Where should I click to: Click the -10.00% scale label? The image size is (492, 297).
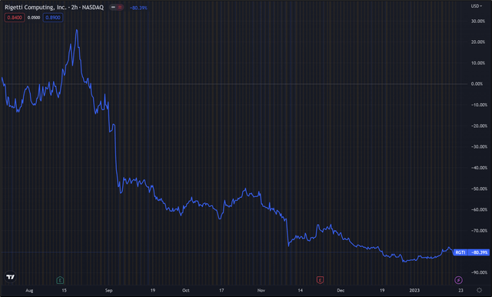click(479, 105)
